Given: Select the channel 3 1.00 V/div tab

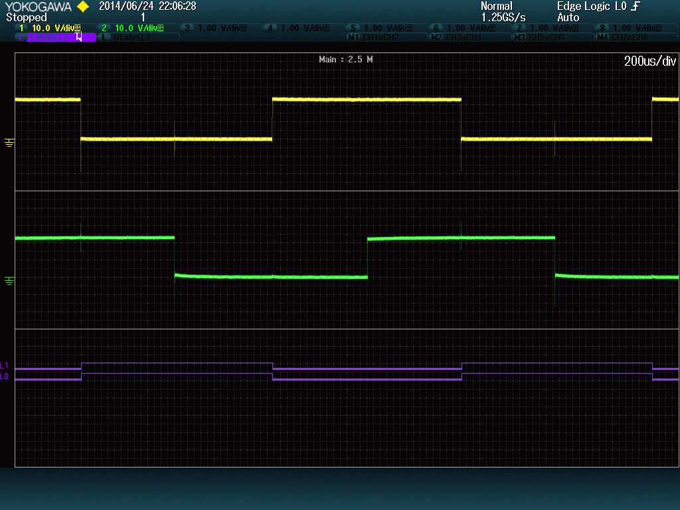Looking at the screenshot, I should 221,28.
